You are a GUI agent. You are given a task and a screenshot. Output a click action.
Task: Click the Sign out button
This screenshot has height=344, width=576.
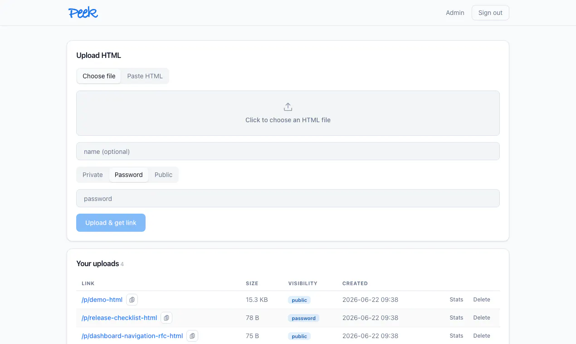pyautogui.click(x=490, y=13)
